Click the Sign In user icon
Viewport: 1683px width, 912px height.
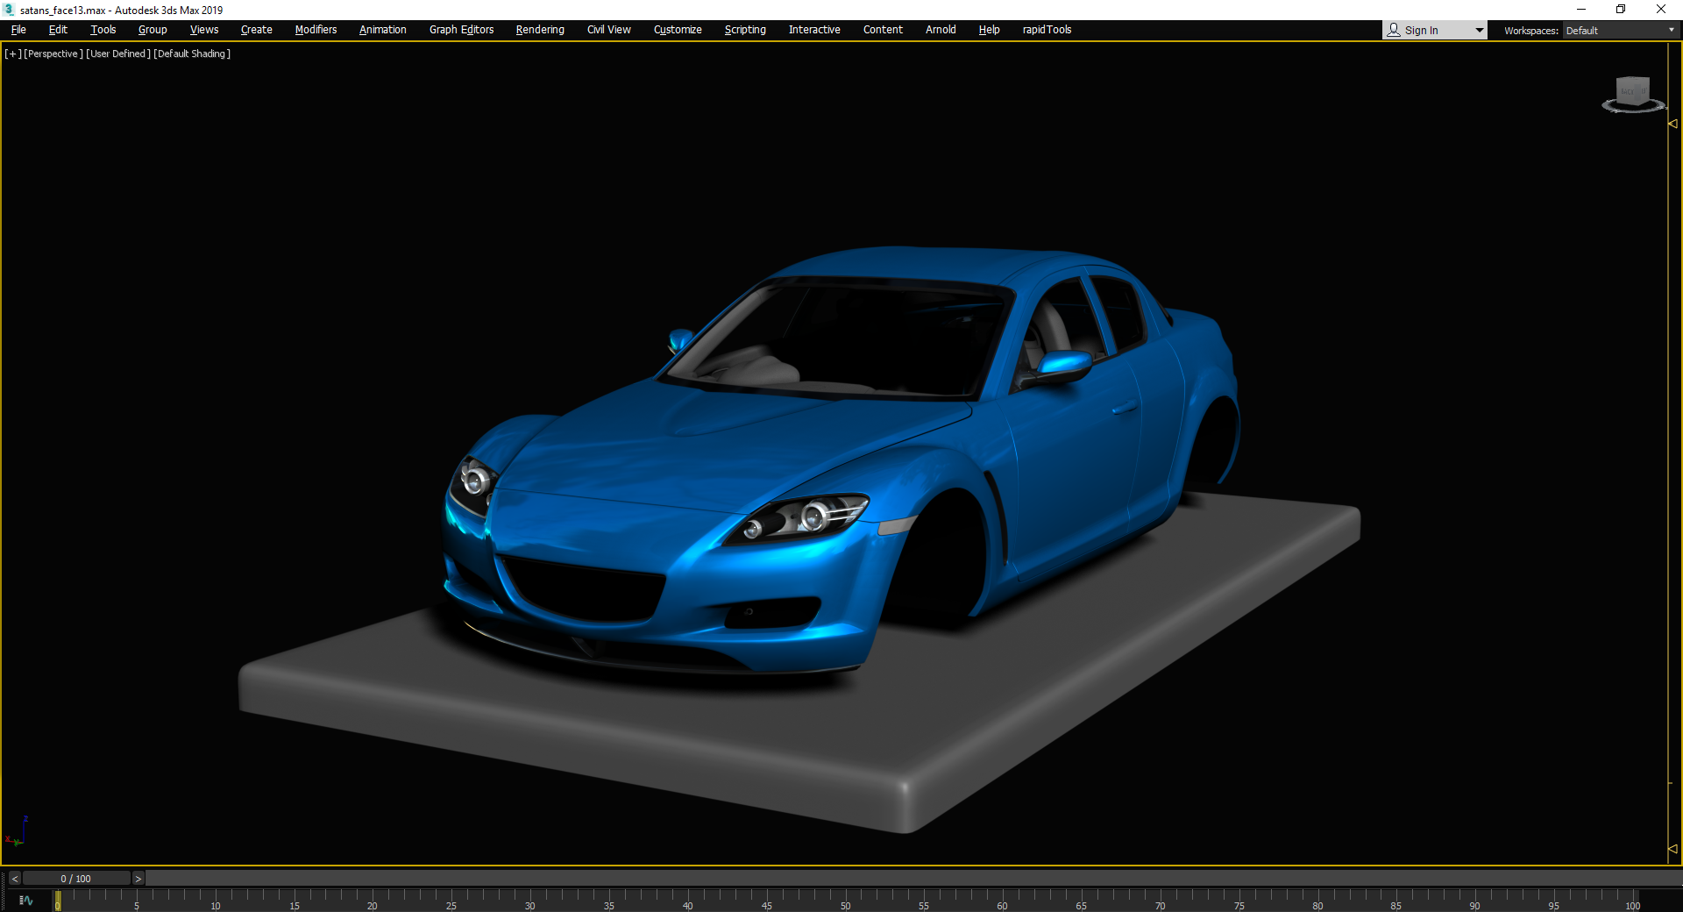pyautogui.click(x=1394, y=30)
